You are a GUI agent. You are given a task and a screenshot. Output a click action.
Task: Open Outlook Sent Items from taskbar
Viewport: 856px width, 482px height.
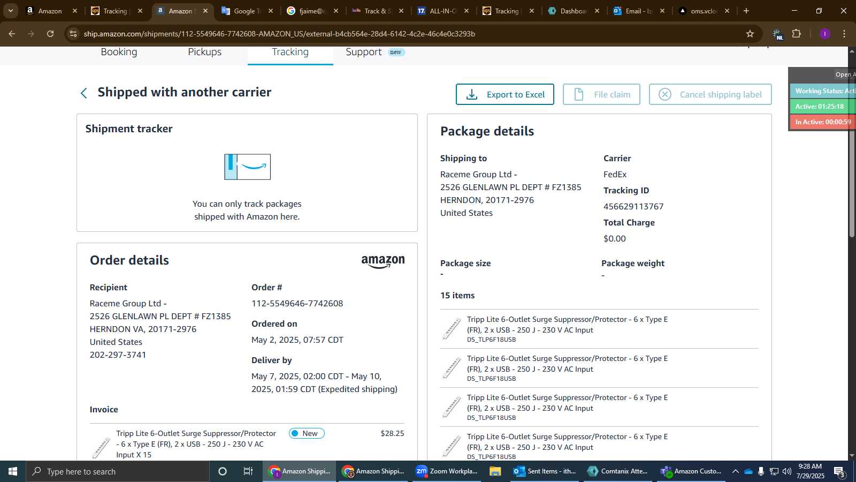coord(545,471)
